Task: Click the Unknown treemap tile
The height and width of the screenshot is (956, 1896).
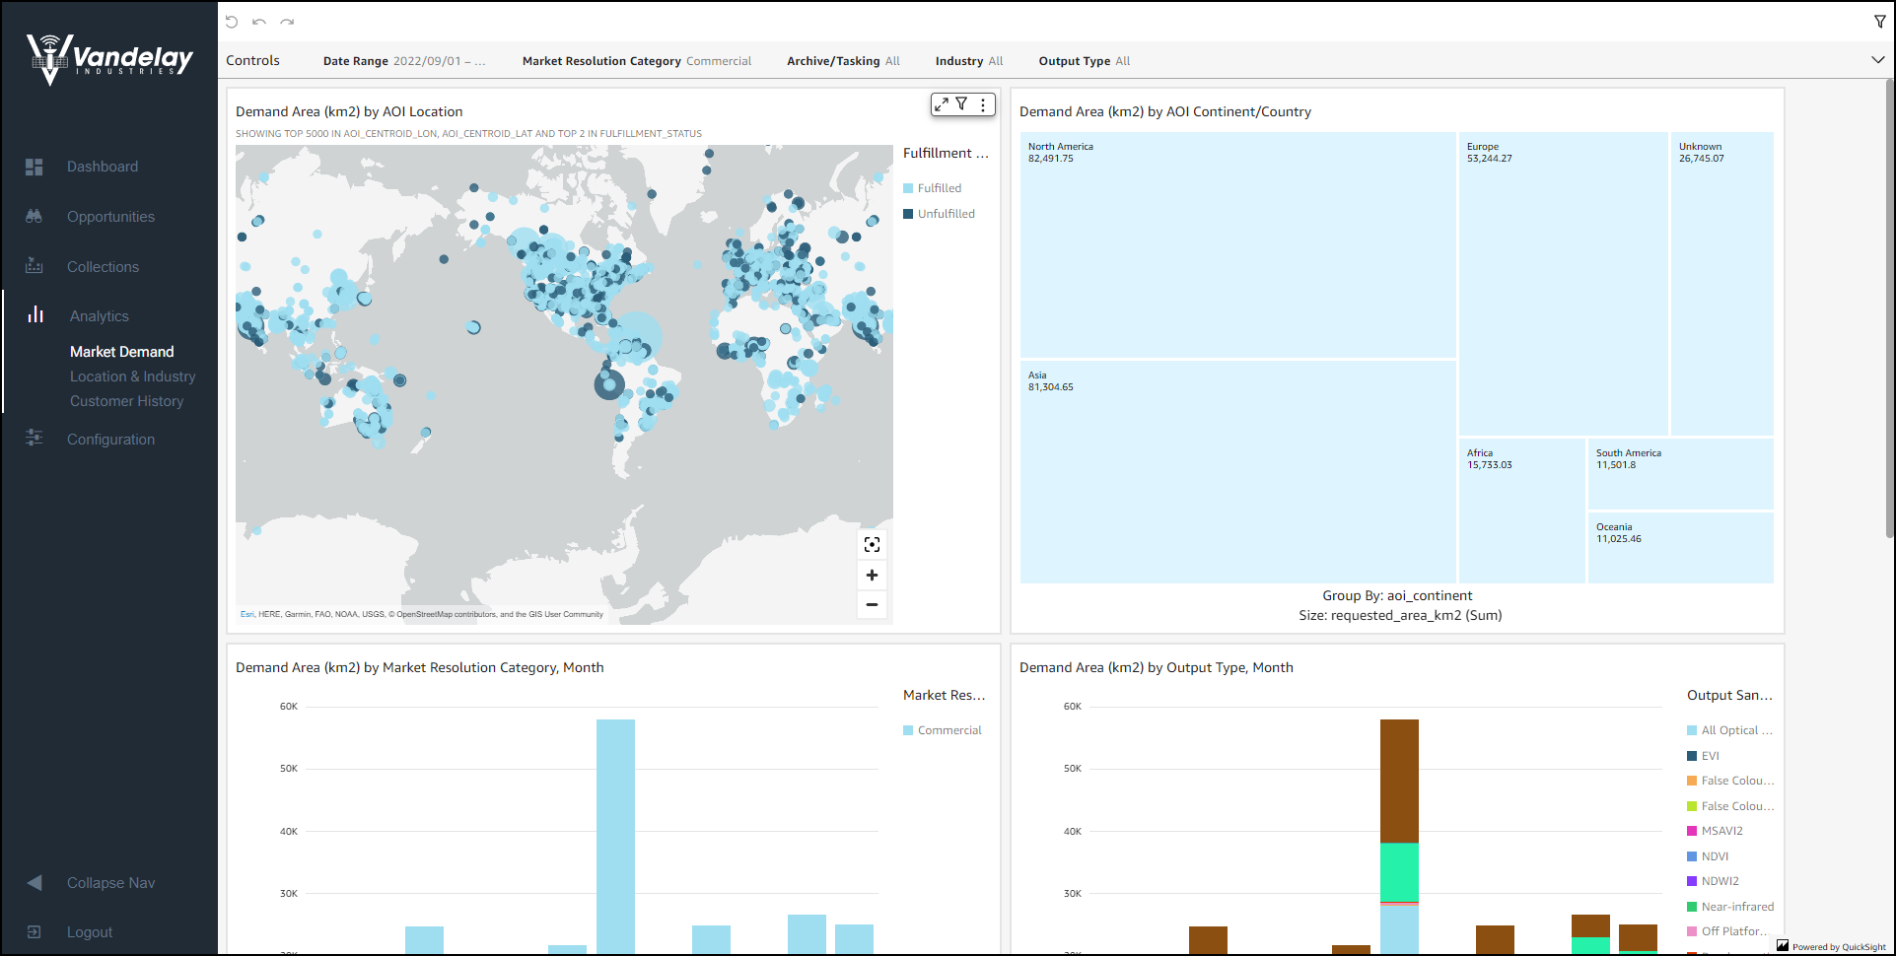Action: [1721, 284]
